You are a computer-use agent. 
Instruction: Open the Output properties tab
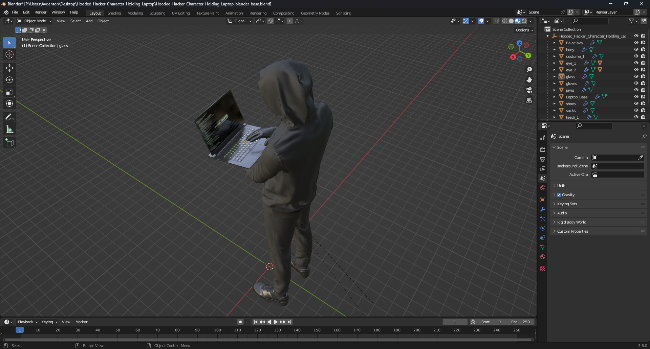point(543,159)
